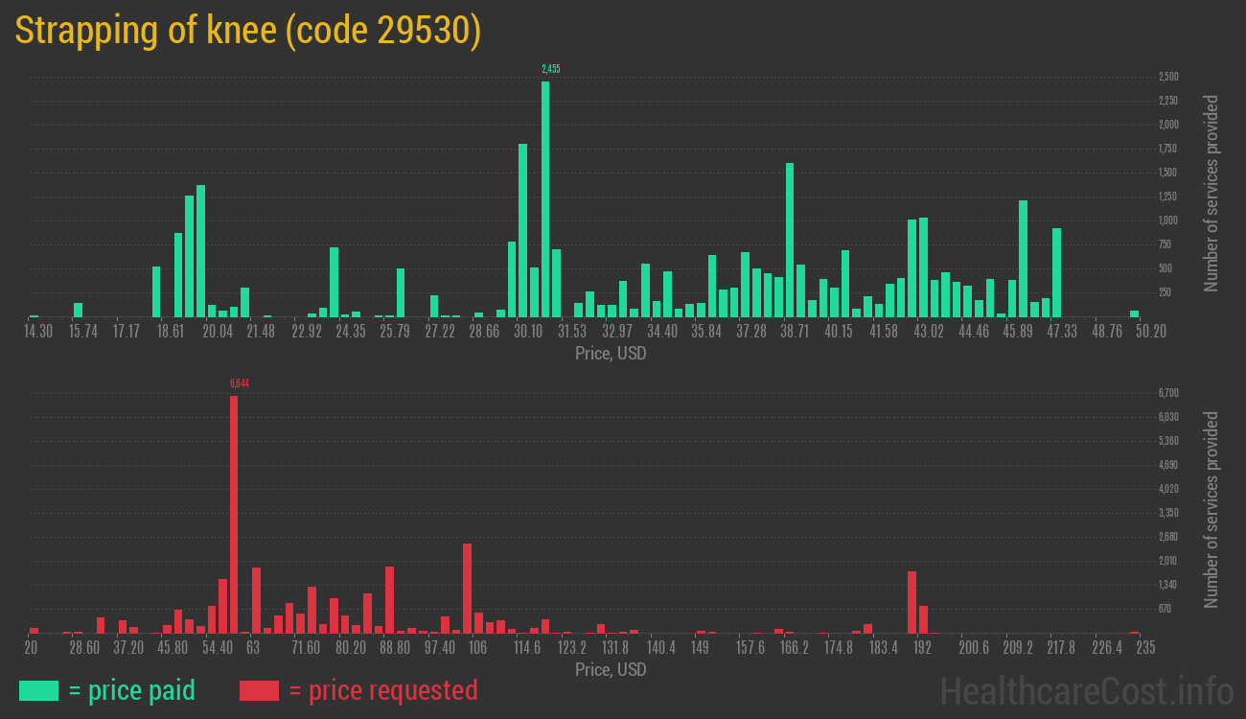Click the 6,644 value label above red bar
Screen dimensions: 1246x719
(x=239, y=383)
